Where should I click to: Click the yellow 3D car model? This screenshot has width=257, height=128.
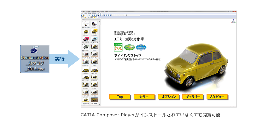[196, 66]
